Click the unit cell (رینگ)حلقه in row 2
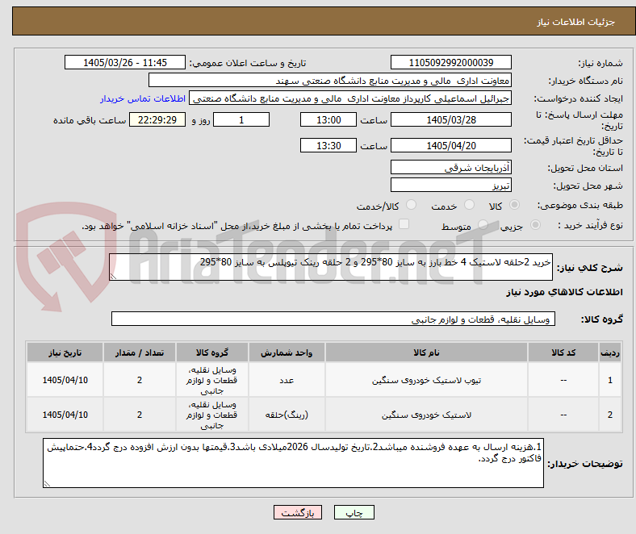 287,415
